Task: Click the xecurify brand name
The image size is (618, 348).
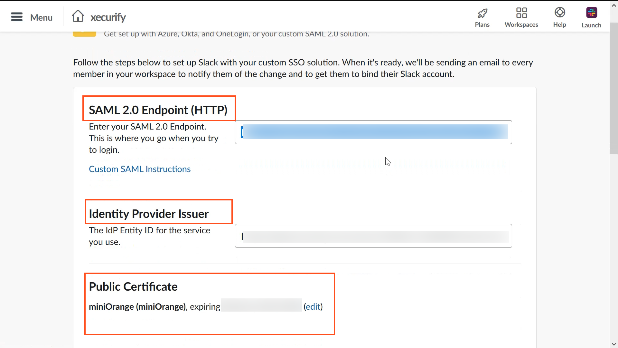Action: (108, 17)
